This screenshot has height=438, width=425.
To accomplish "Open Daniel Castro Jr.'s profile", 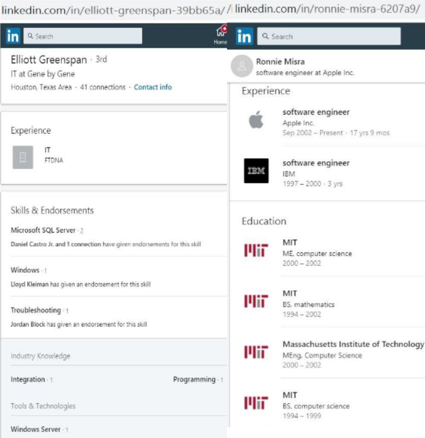I will point(32,244).
